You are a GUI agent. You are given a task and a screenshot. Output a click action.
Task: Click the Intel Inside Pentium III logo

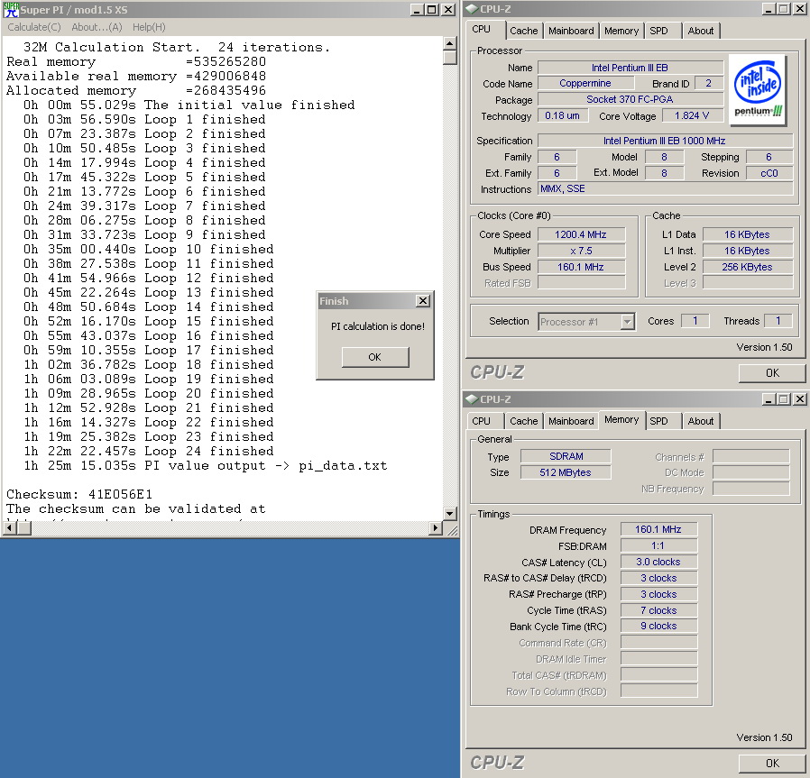point(758,90)
